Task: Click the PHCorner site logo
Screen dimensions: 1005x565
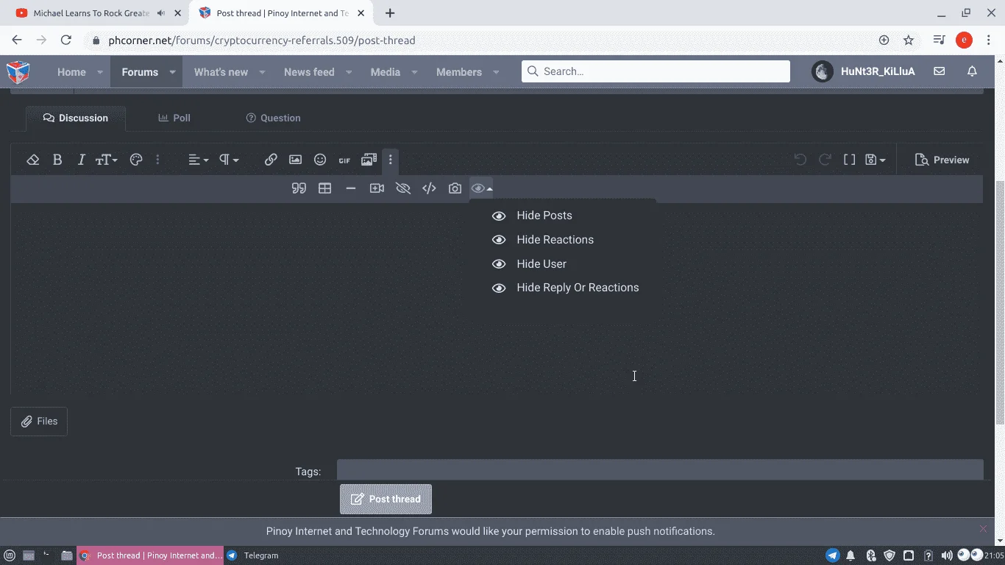Action: (x=18, y=72)
